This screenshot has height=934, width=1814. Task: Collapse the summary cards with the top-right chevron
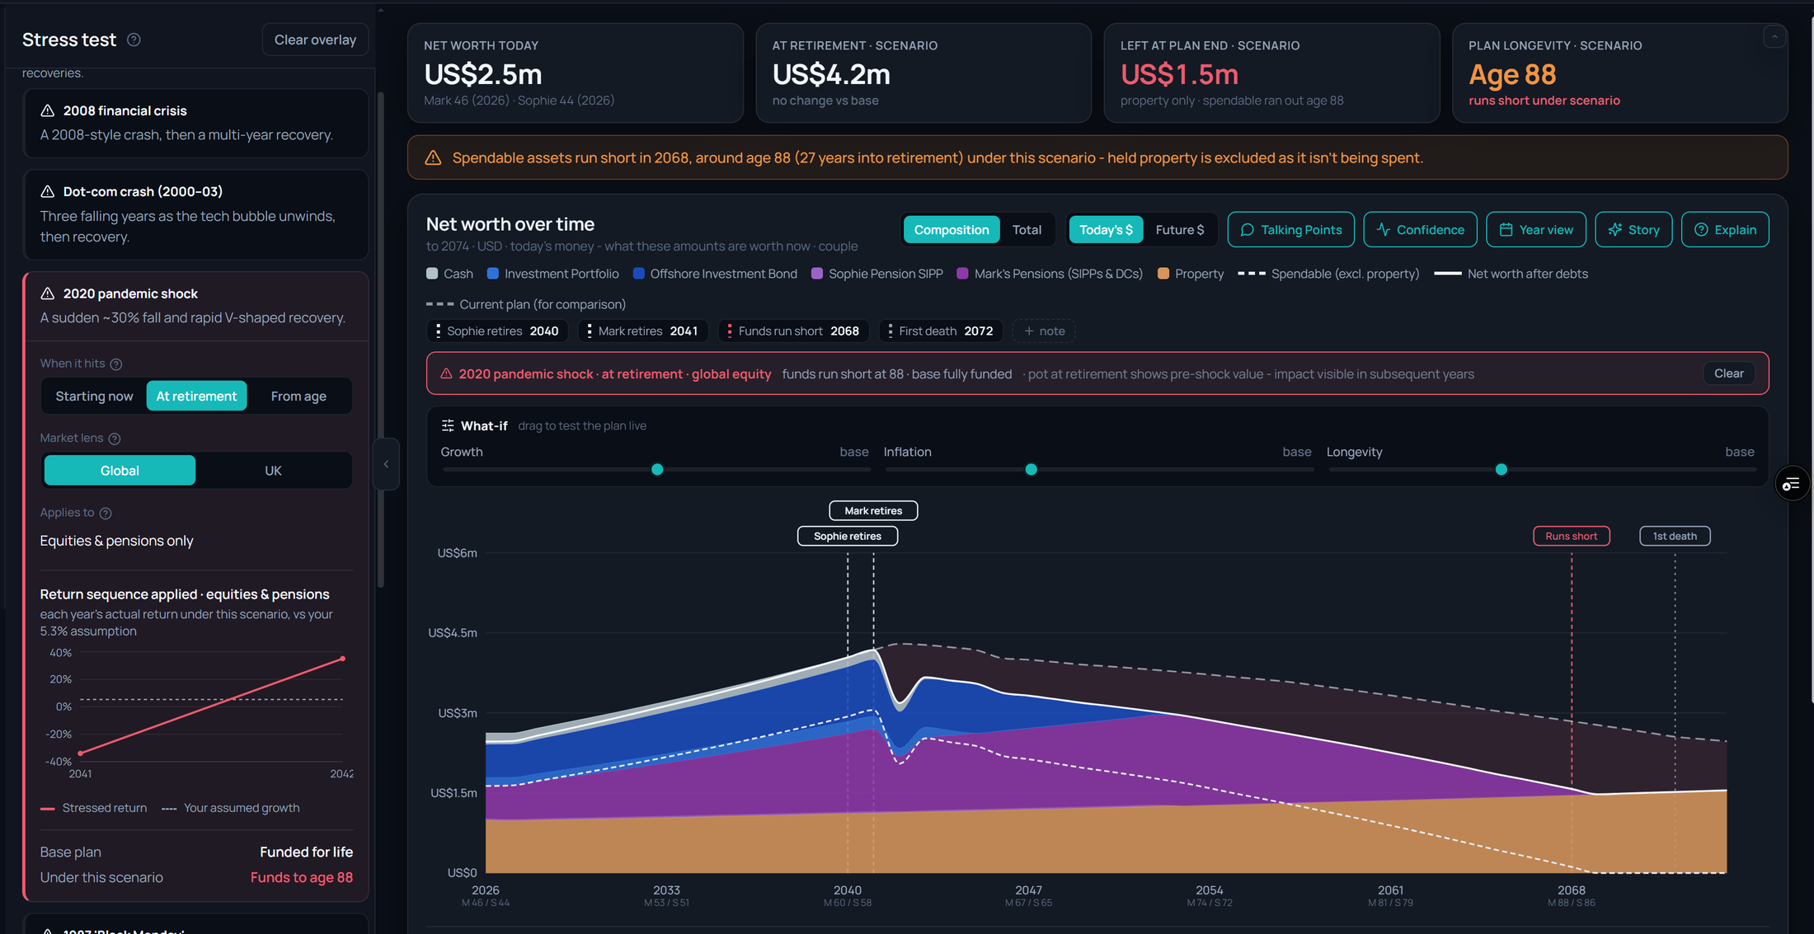coord(1774,36)
